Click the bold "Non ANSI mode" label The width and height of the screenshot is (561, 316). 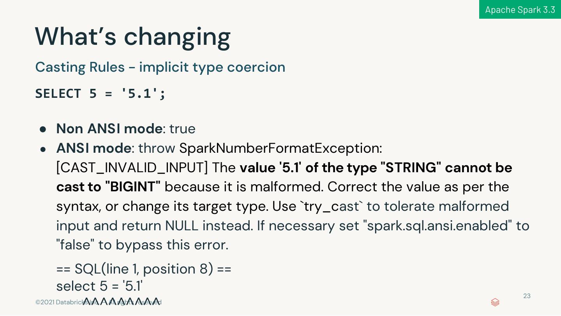click(x=109, y=129)
